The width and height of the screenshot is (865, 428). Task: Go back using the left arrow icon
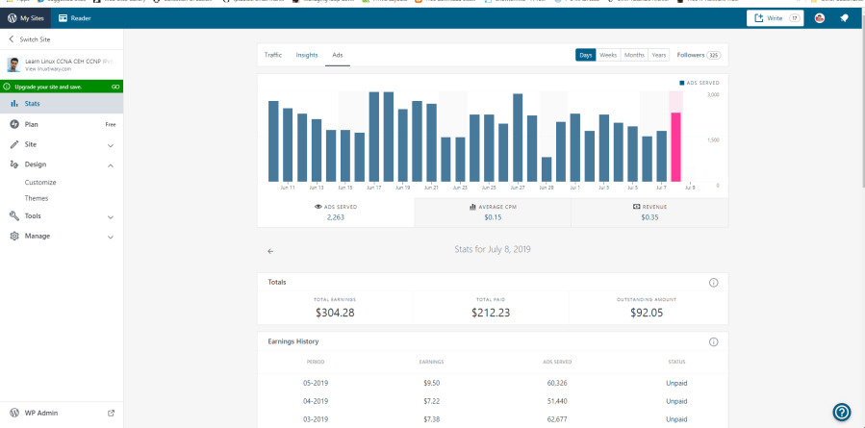[x=270, y=250]
